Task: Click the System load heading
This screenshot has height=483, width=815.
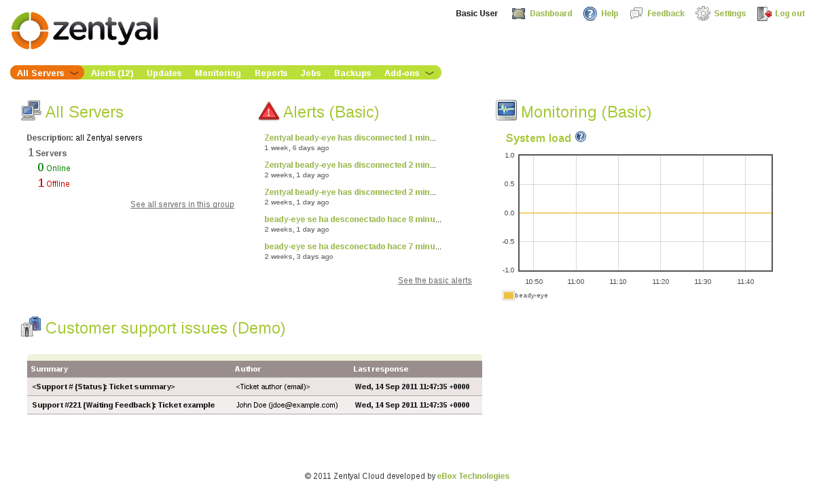Action: point(539,138)
